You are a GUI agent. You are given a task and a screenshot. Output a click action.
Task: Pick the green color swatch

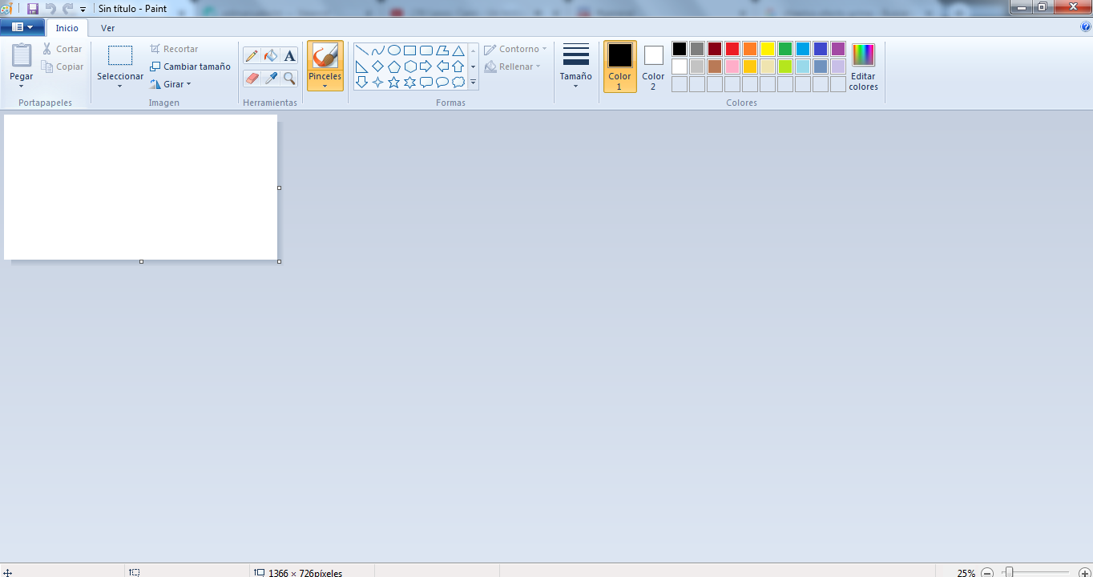pos(785,49)
